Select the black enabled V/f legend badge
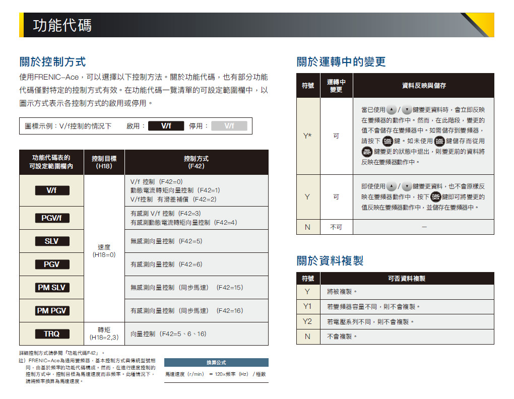Screen dimensions: 514x399 pos(165,126)
